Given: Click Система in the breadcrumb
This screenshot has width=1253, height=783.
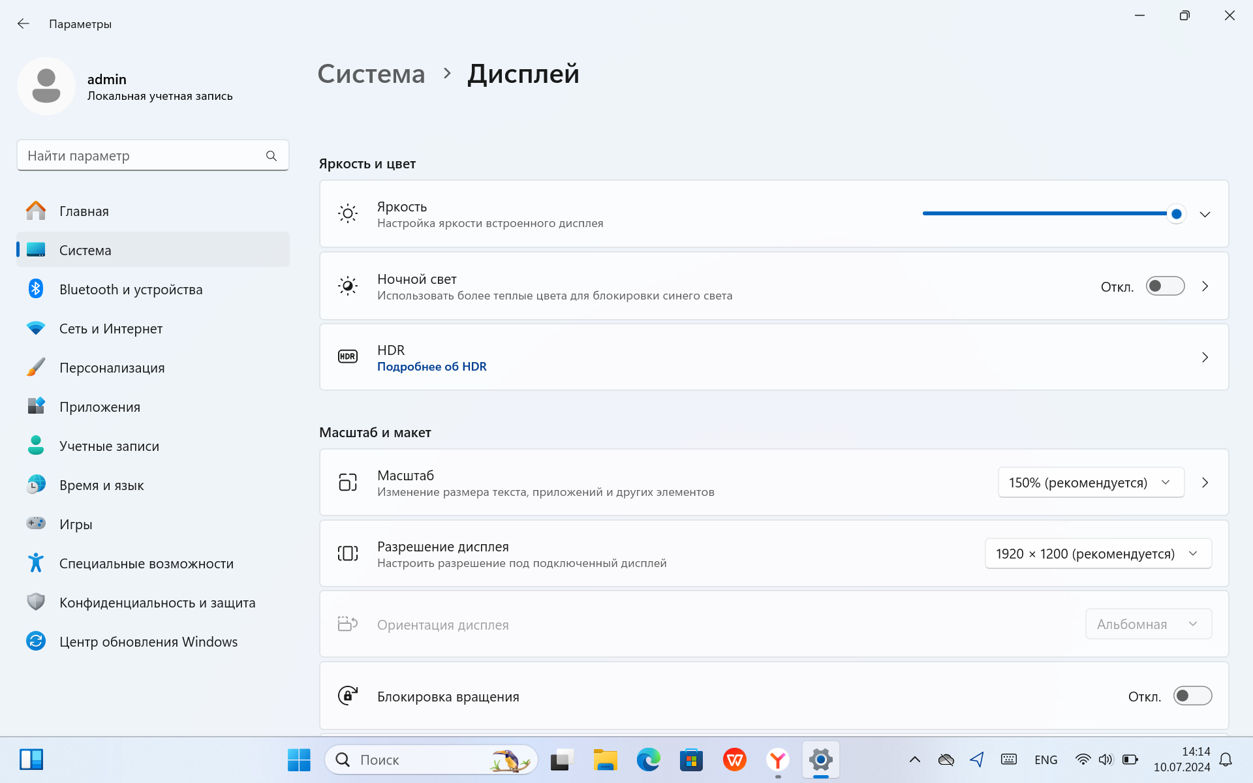Looking at the screenshot, I should (371, 74).
